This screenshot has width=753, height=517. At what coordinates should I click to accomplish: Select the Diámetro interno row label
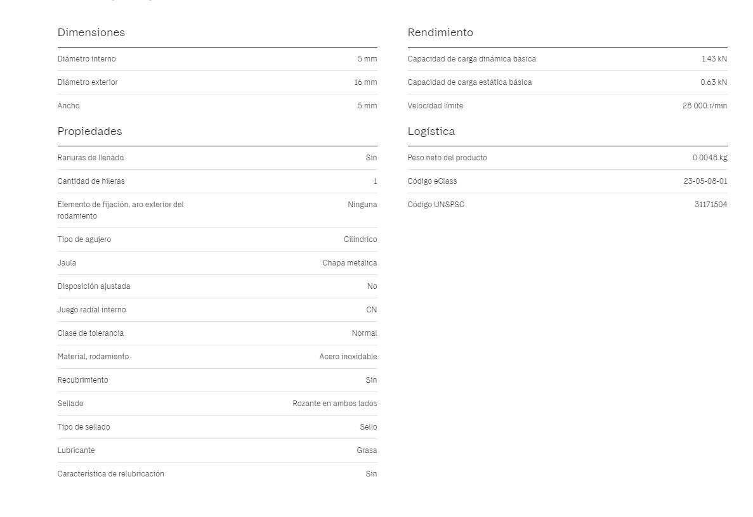(86, 59)
